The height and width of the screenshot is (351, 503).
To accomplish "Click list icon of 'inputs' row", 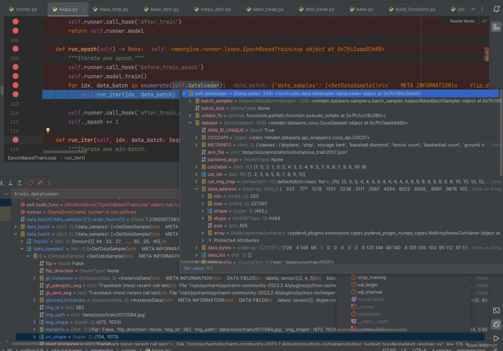I will [29, 241].
